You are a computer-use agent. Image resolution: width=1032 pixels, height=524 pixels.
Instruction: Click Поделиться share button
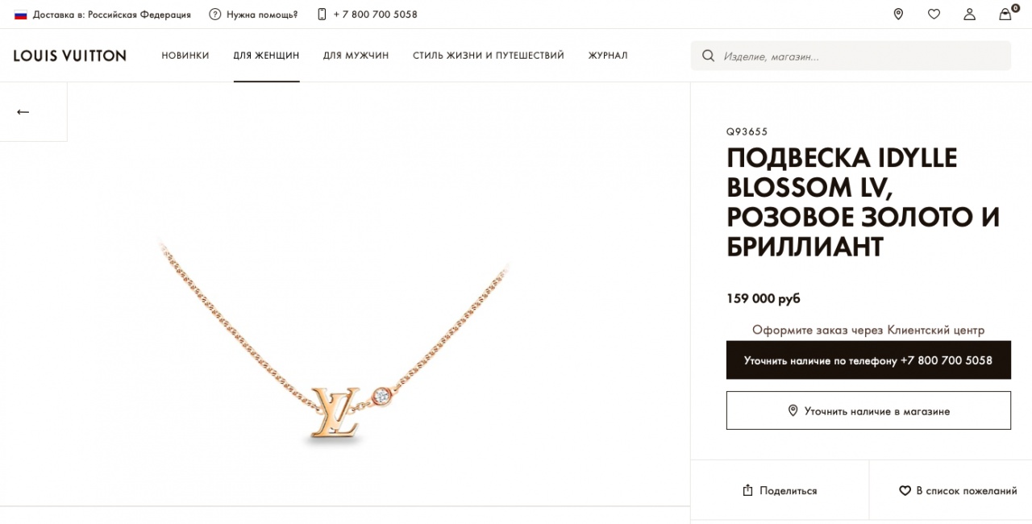(x=780, y=490)
